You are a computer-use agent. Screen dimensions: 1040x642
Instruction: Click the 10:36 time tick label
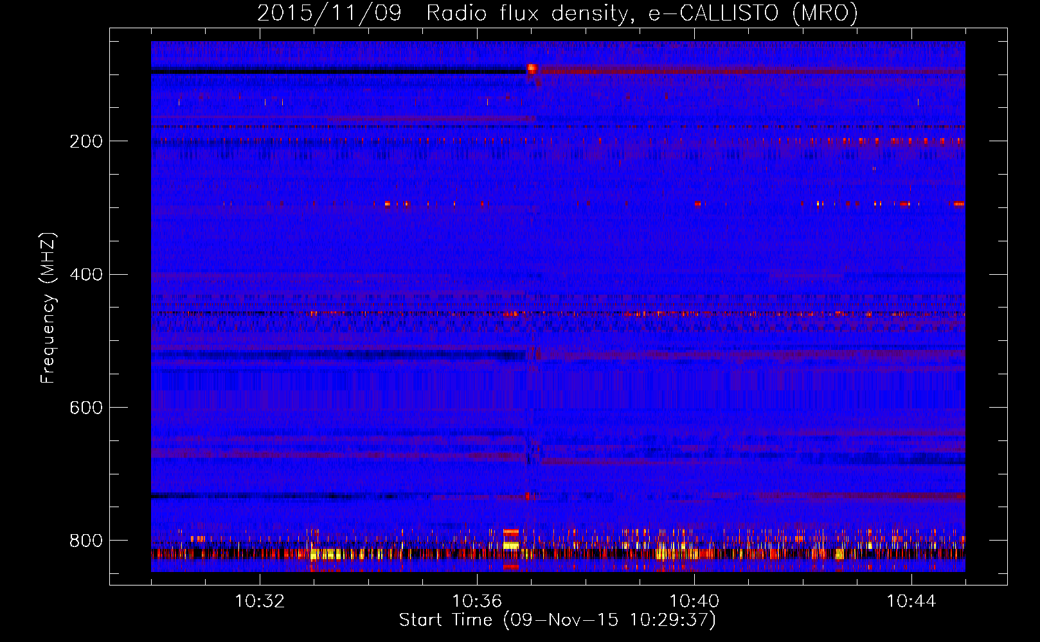(477, 602)
